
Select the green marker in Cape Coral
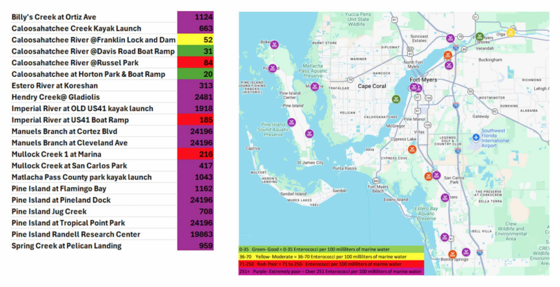click(x=395, y=99)
